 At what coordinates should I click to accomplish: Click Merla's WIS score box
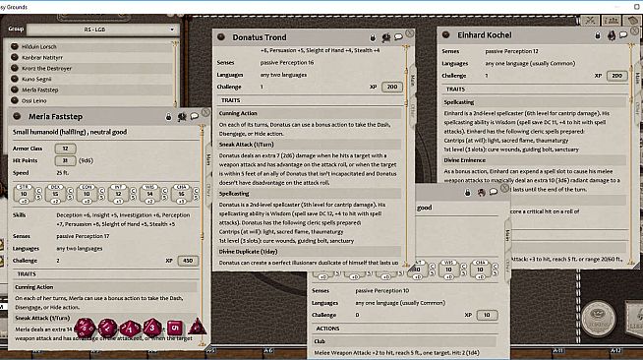149,194
